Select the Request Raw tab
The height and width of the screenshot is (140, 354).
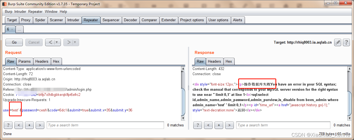coord(11,61)
